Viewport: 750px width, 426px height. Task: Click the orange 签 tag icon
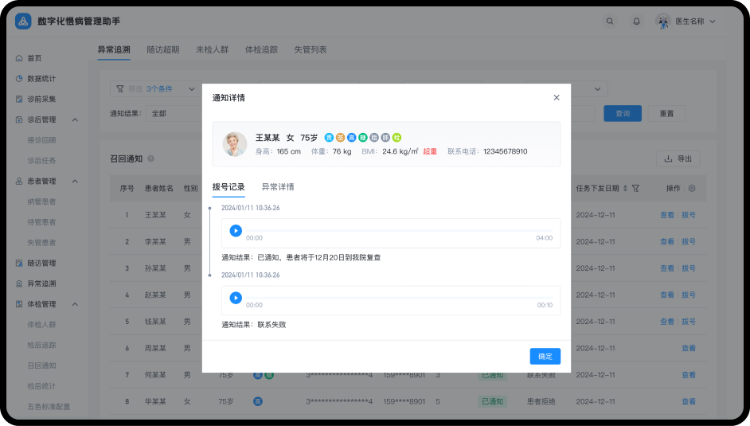click(x=340, y=138)
